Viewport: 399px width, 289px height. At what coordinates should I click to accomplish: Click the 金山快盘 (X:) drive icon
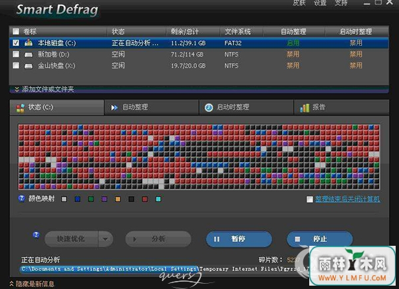coord(29,66)
